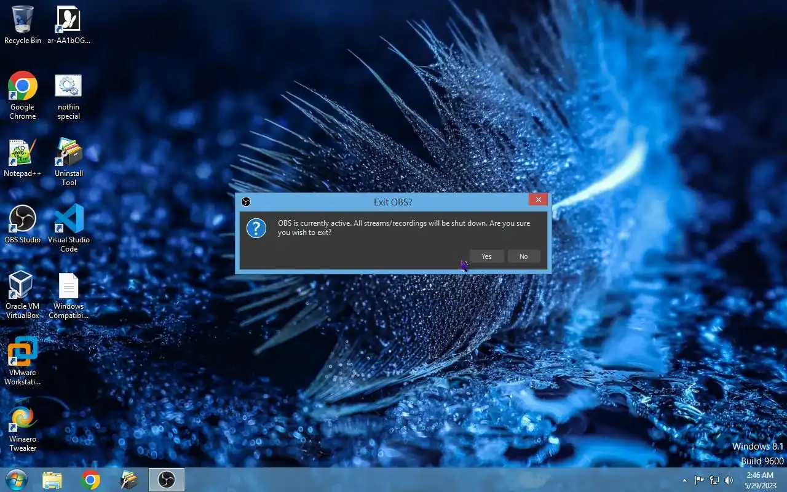
Task: Click the 'OBS is currently active' message text
Action: pos(403,228)
